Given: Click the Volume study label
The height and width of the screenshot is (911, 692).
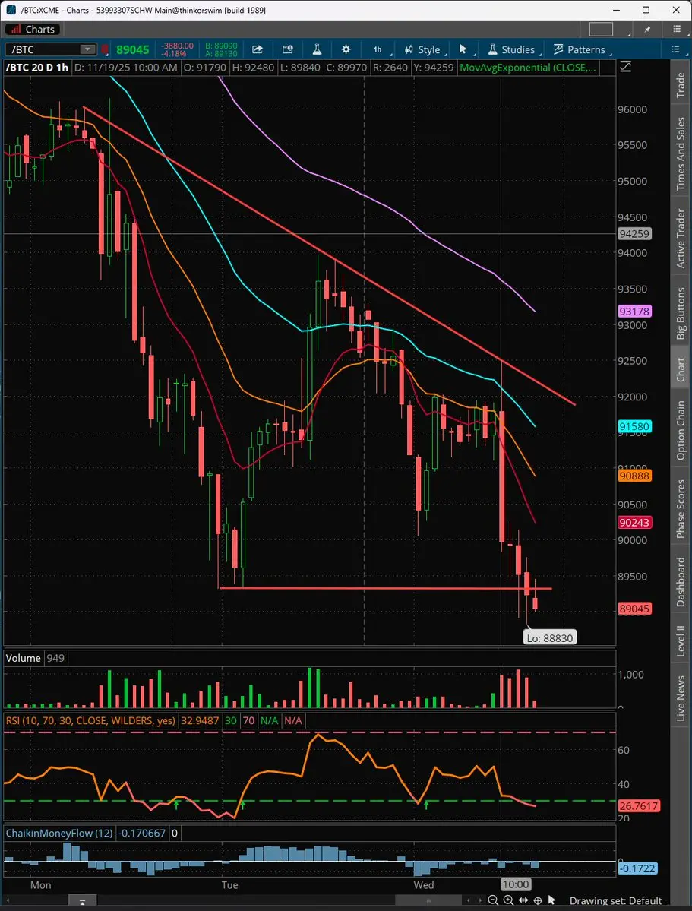Looking at the screenshot, I should tap(24, 658).
